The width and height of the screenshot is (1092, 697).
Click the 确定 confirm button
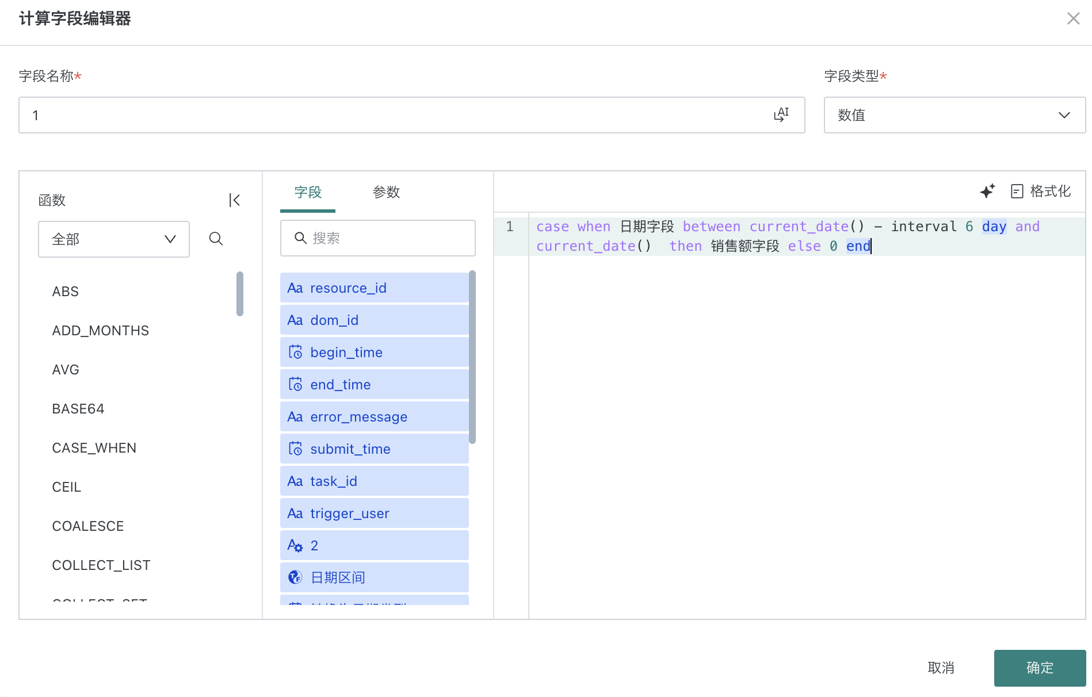coord(1039,668)
